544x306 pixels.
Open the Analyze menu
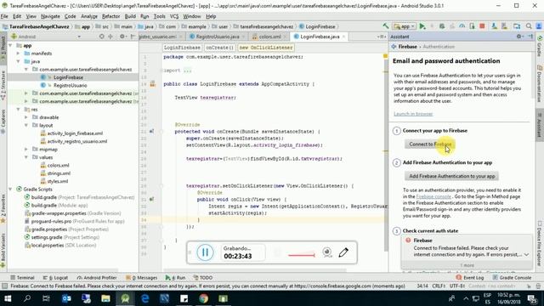coord(89,16)
